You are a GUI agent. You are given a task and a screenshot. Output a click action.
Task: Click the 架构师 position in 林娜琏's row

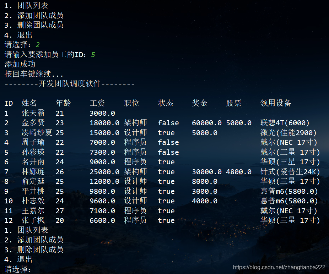pyautogui.click(x=135, y=172)
